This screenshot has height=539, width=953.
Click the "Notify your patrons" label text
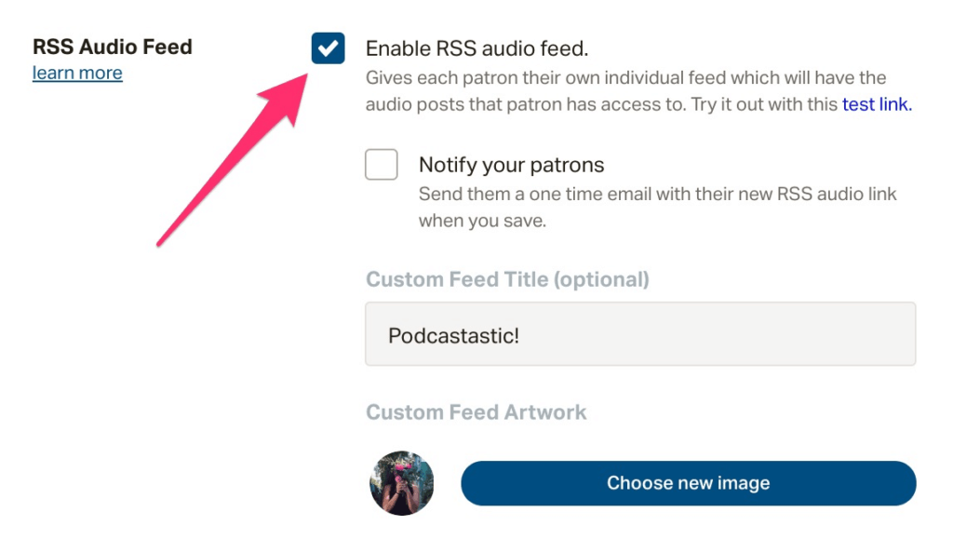tap(511, 165)
